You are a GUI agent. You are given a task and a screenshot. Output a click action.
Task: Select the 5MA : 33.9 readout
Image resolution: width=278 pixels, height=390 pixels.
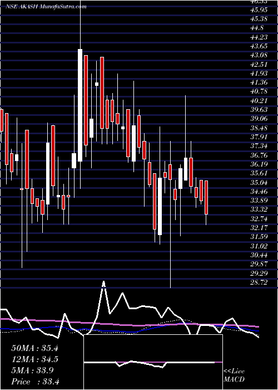point(32,370)
